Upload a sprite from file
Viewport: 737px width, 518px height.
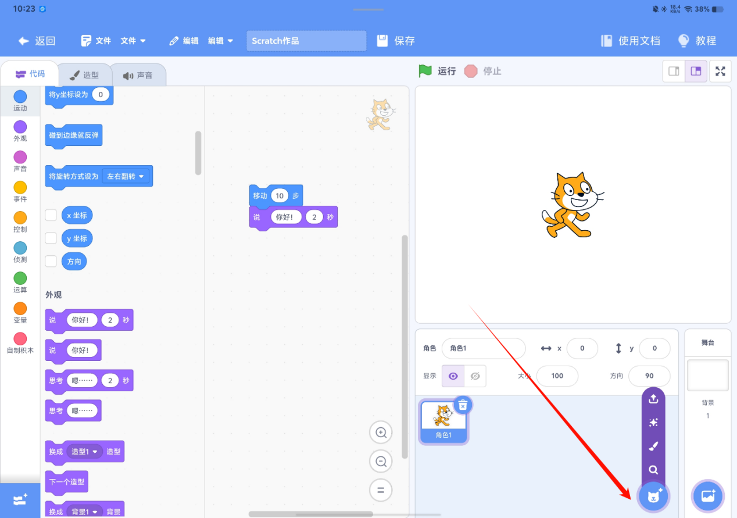[653, 399]
